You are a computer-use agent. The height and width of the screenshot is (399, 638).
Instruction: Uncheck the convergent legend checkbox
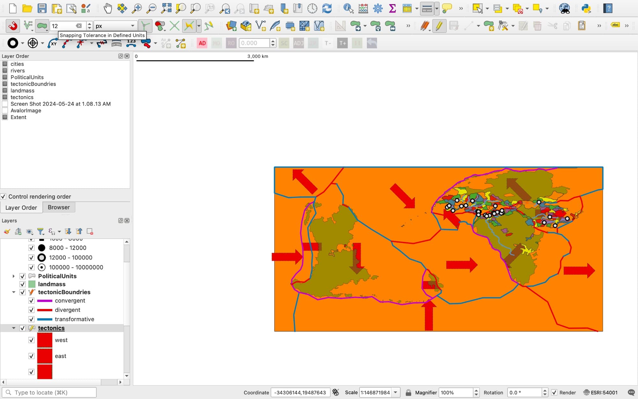(31, 301)
